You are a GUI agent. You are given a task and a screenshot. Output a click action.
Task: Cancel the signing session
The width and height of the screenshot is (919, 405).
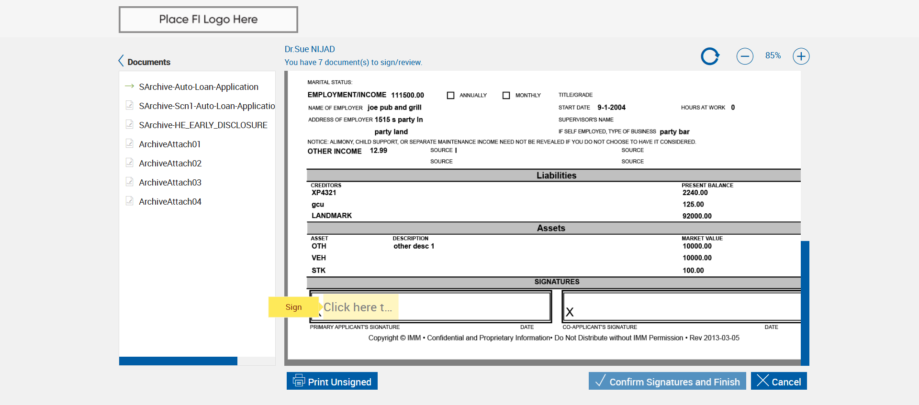[779, 381]
